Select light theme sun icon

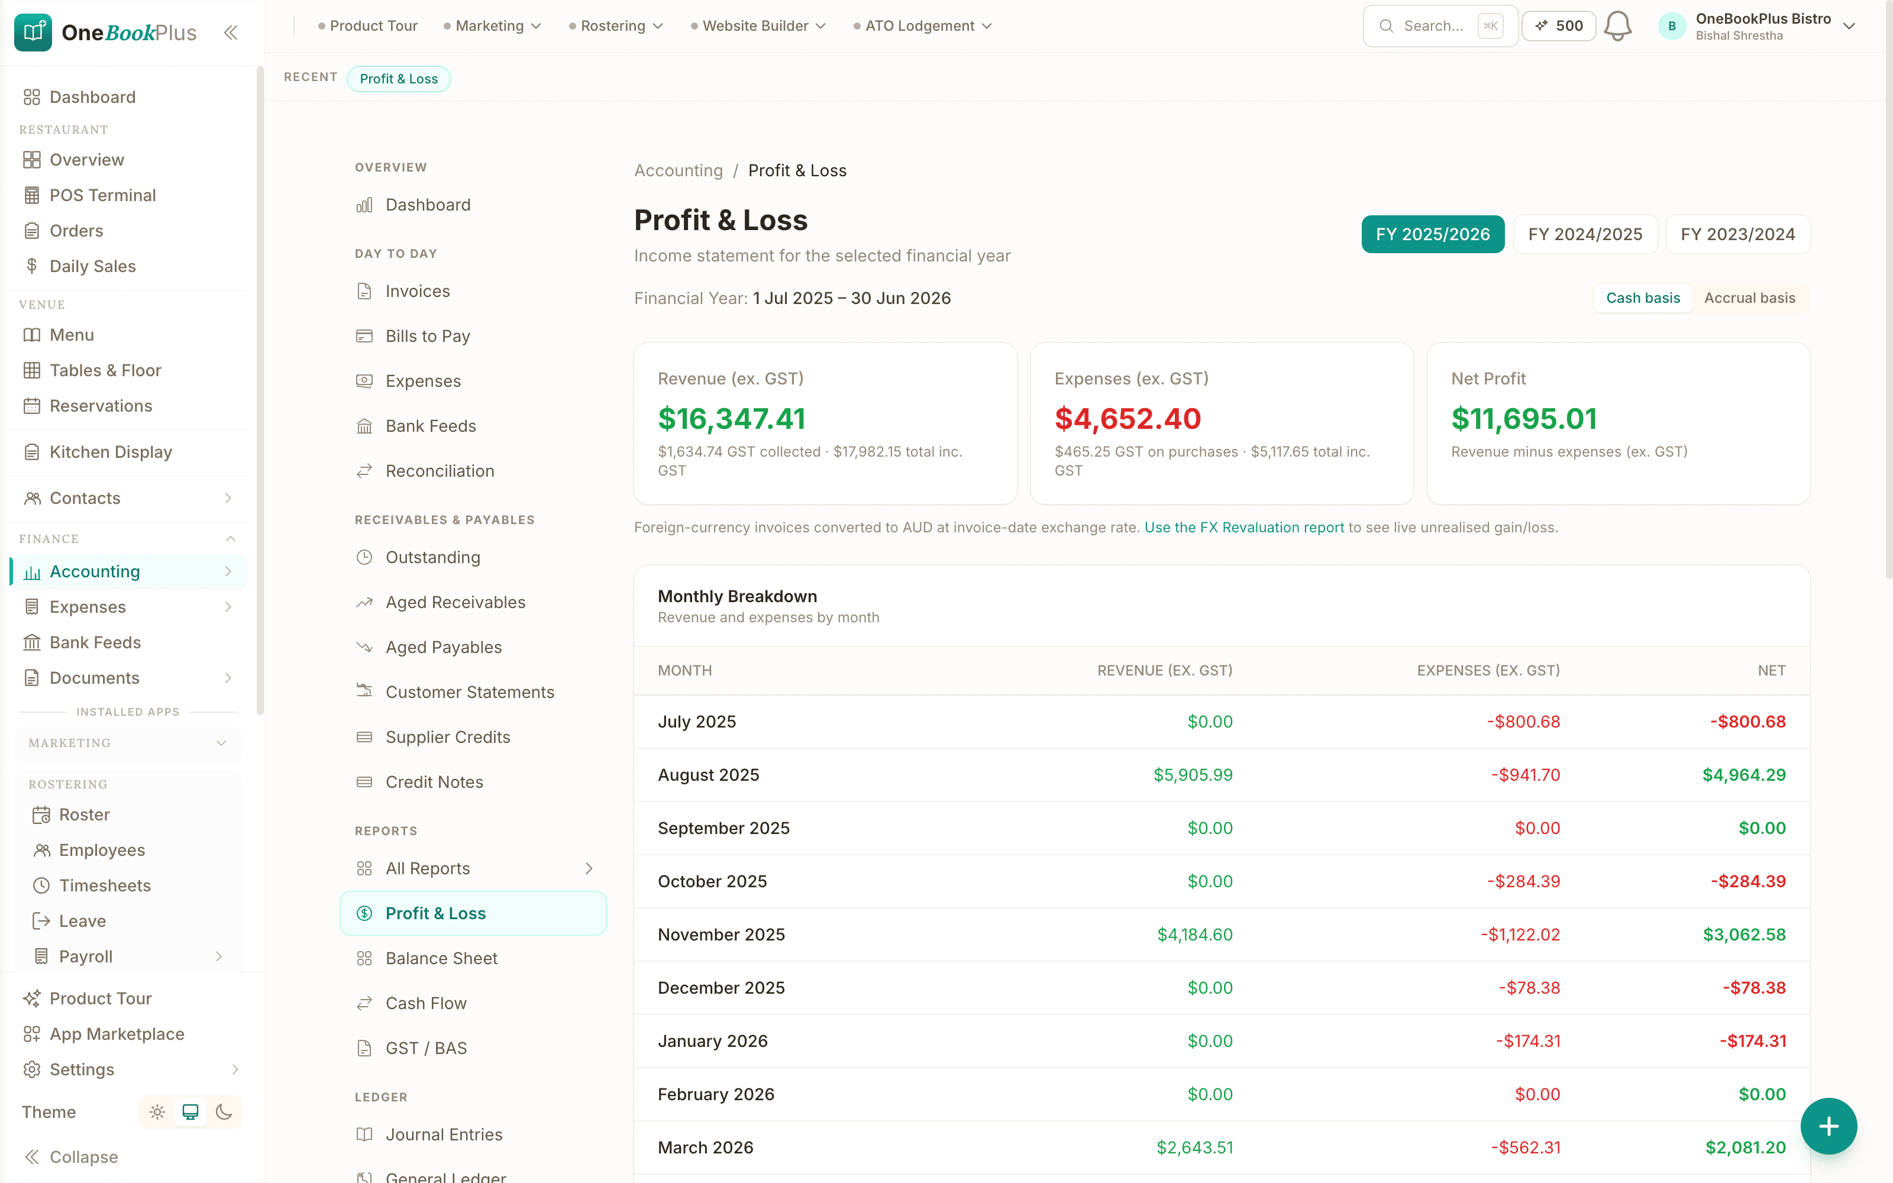[x=157, y=1112]
